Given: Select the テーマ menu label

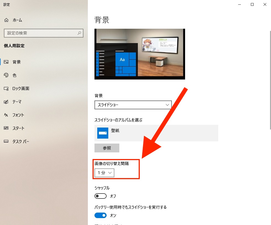Looking at the screenshot, I should pos(17,102).
